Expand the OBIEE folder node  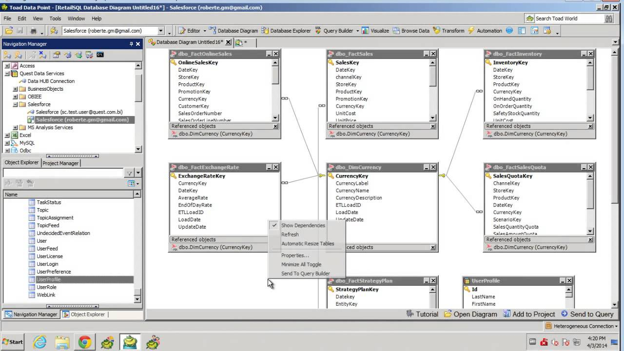point(15,97)
